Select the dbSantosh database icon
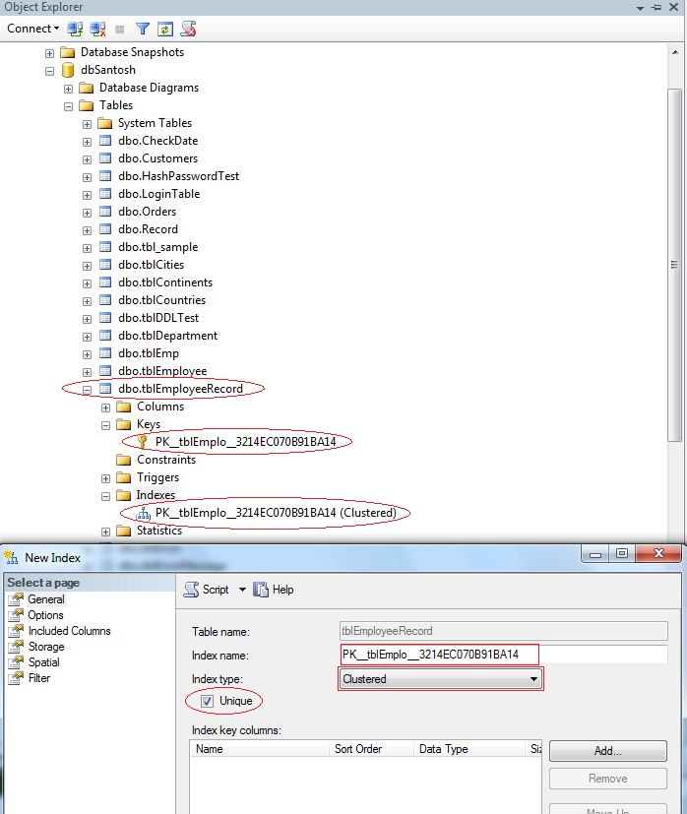Image resolution: width=687 pixels, height=814 pixels. pos(68,70)
